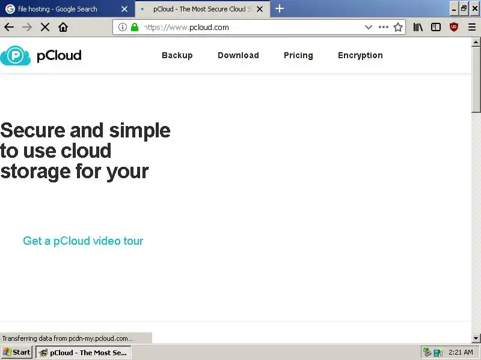Click the pCloud cloud logo icon

[x=16, y=55]
